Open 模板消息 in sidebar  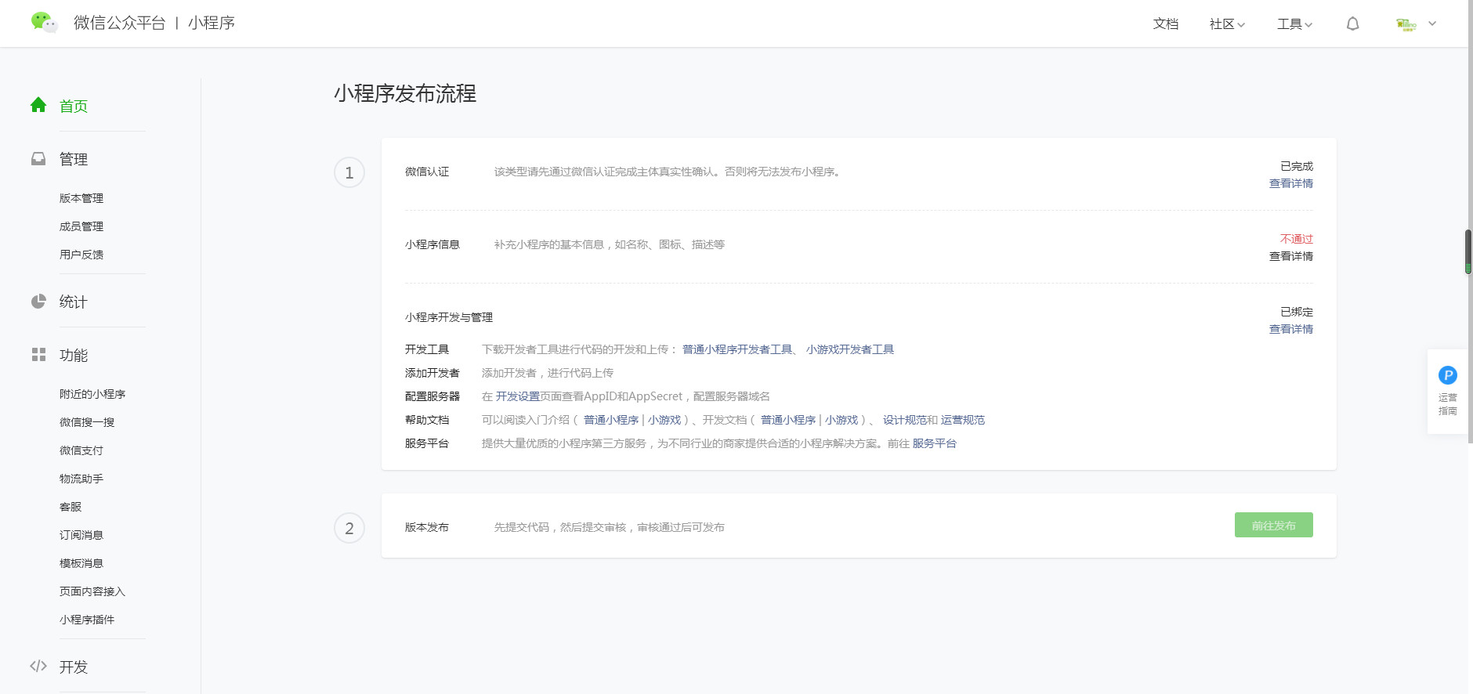coord(81,563)
